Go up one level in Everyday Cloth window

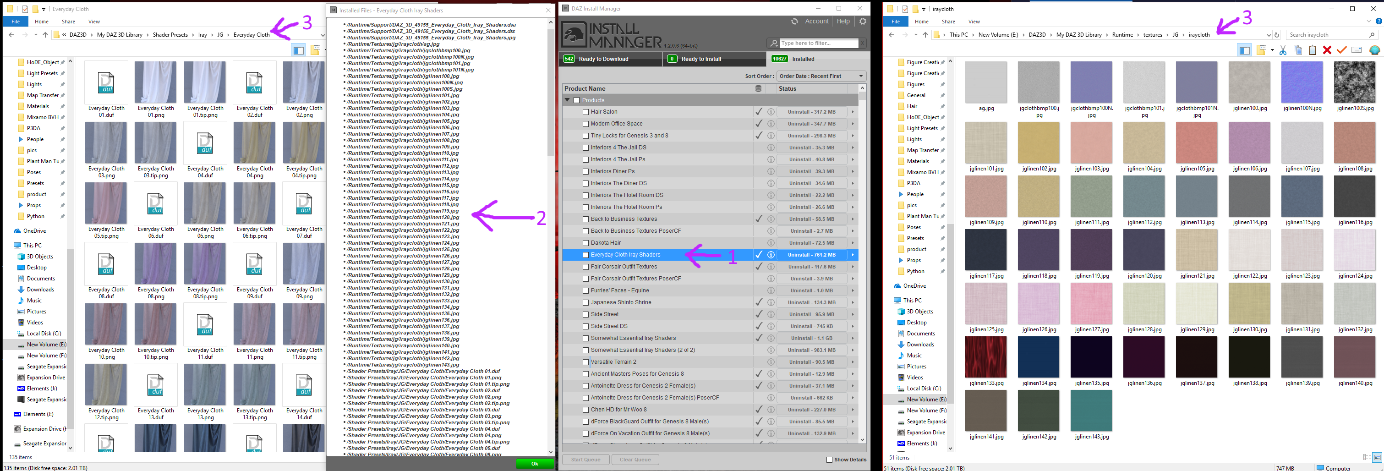point(45,35)
